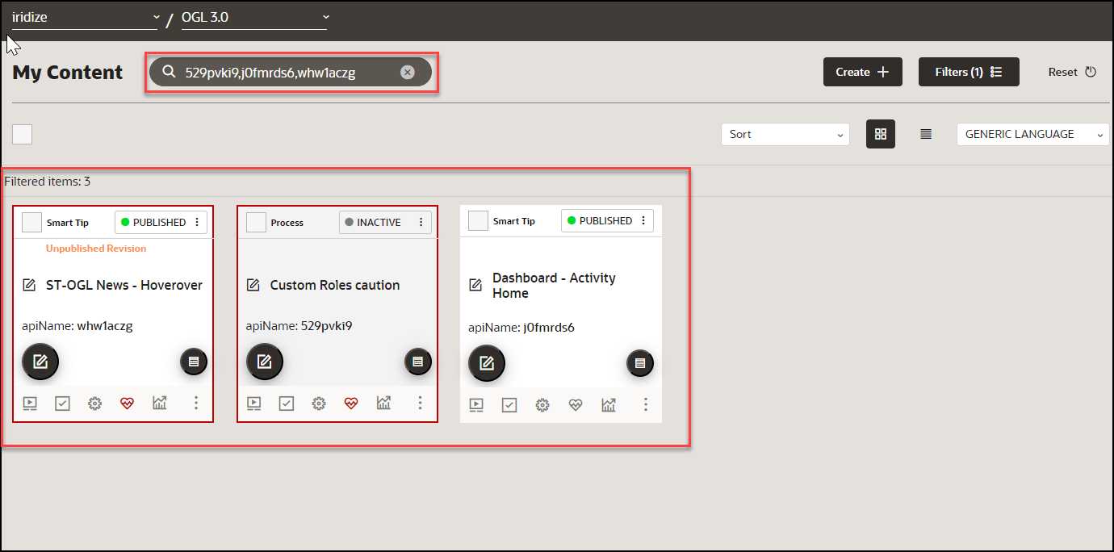This screenshot has width=1114, height=552.
Task: Open the notes icon on the Custom Roles caution card
Action: 418,362
